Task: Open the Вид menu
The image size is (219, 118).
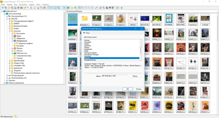Action: [16, 4]
